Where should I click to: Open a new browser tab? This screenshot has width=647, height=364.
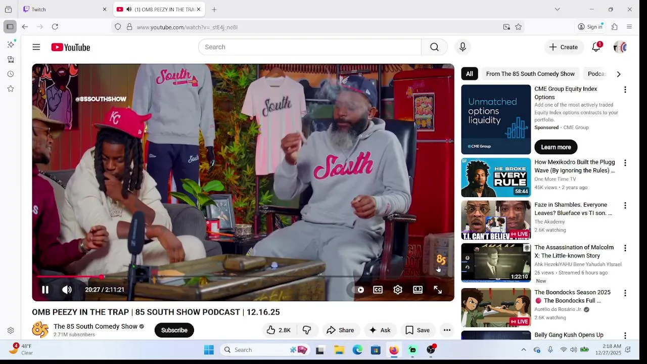214,9
